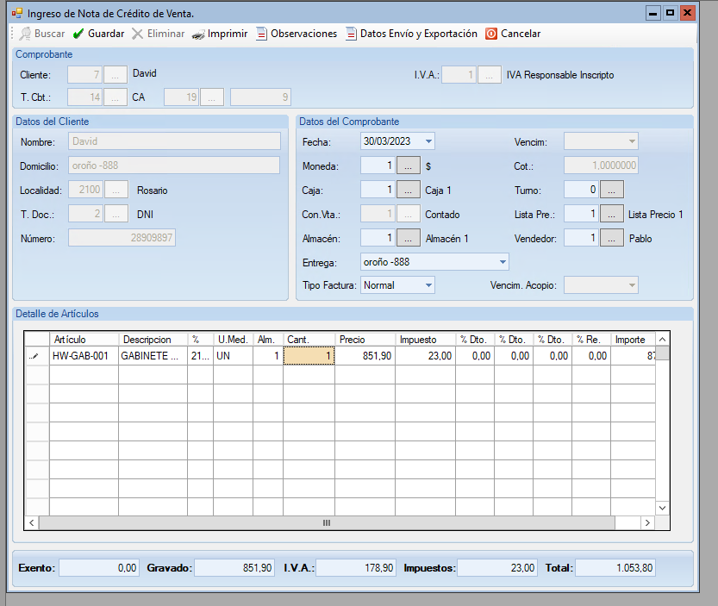Screen dimensions: 718x606
Task: Select the Precio cell 851,90
Action: click(x=365, y=356)
